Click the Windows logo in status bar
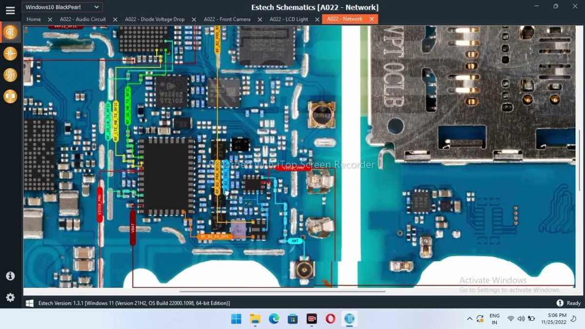The image size is (585, 329). [30, 303]
